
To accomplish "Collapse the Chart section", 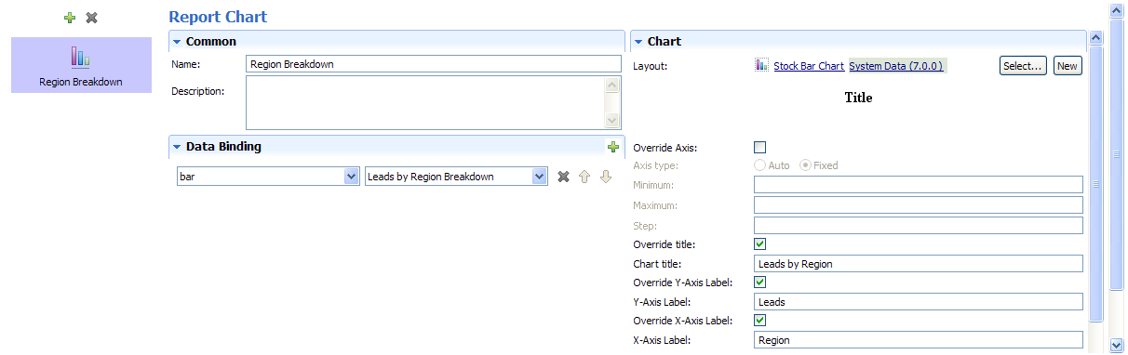I will coord(638,42).
